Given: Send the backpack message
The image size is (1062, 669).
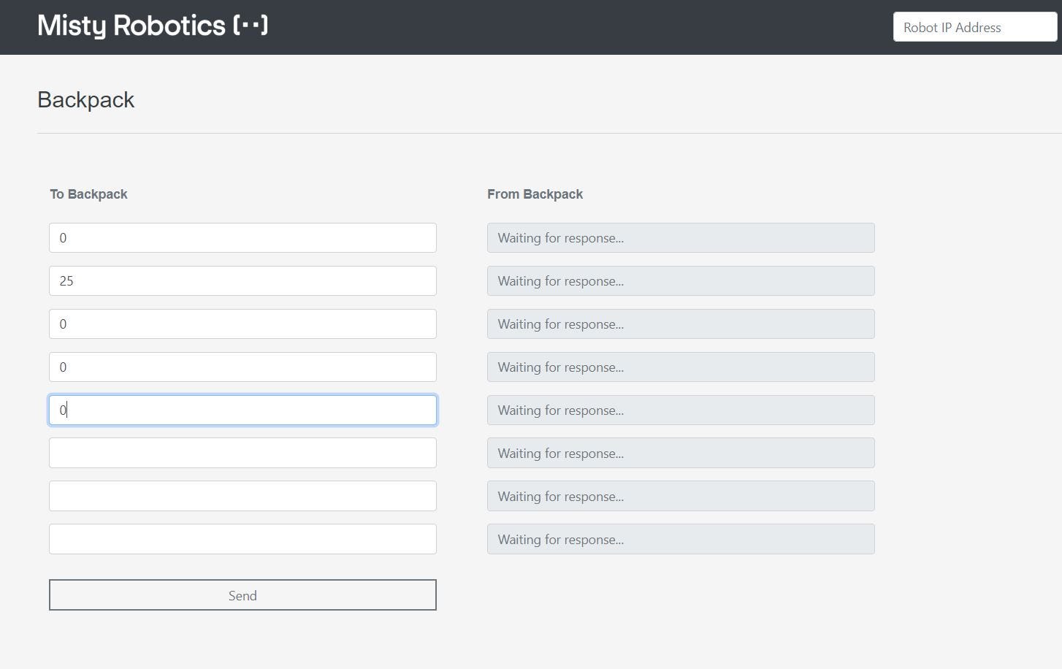Looking at the screenshot, I should [242, 595].
